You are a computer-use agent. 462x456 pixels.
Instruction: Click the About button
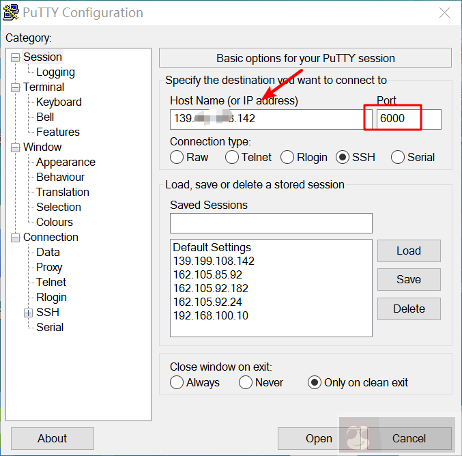(53, 439)
